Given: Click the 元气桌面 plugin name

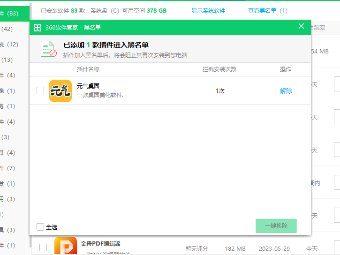Looking at the screenshot, I should click(x=88, y=86).
